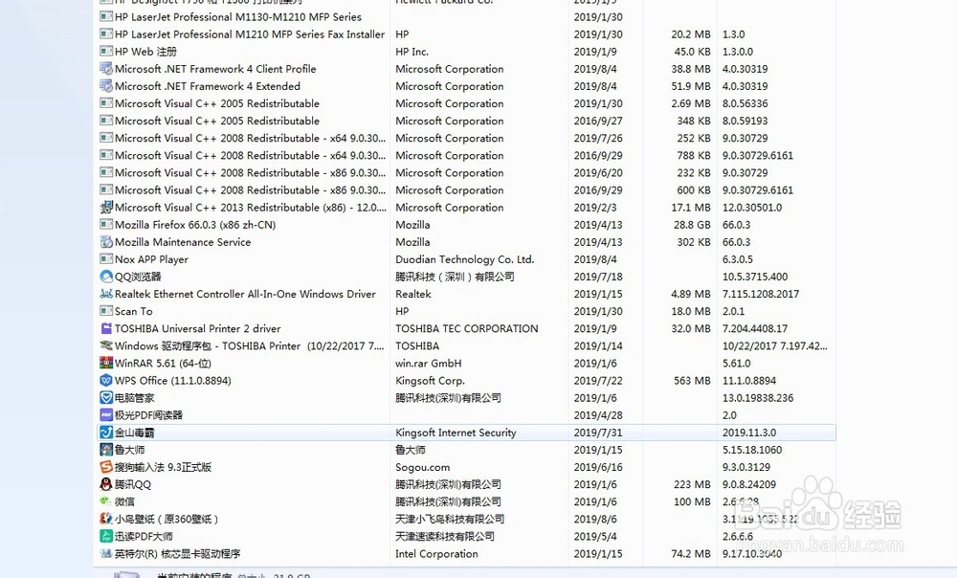Click the 极光PDF阅读器 icon
The height and width of the screenshot is (578, 957).
coord(106,415)
